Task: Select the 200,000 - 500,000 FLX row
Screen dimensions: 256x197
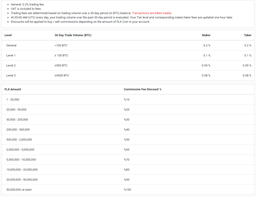Action: tap(128, 130)
